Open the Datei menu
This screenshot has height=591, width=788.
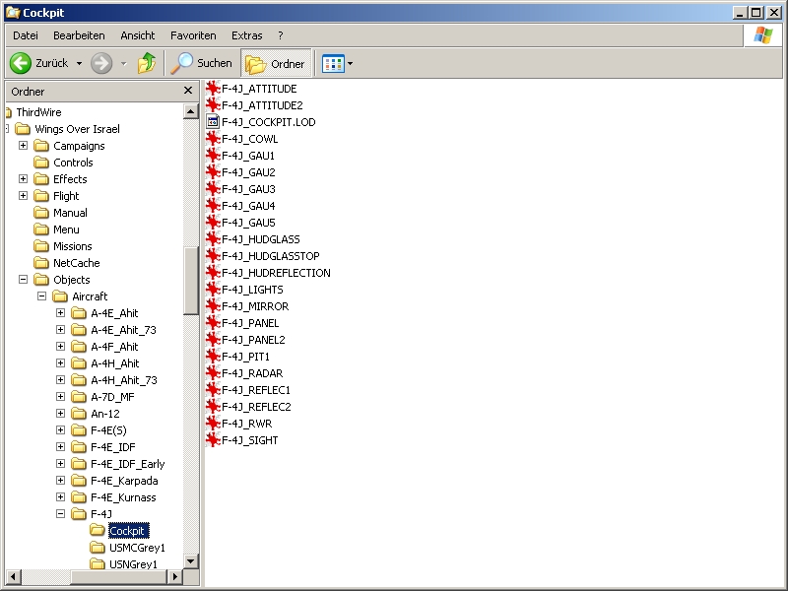(x=26, y=35)
